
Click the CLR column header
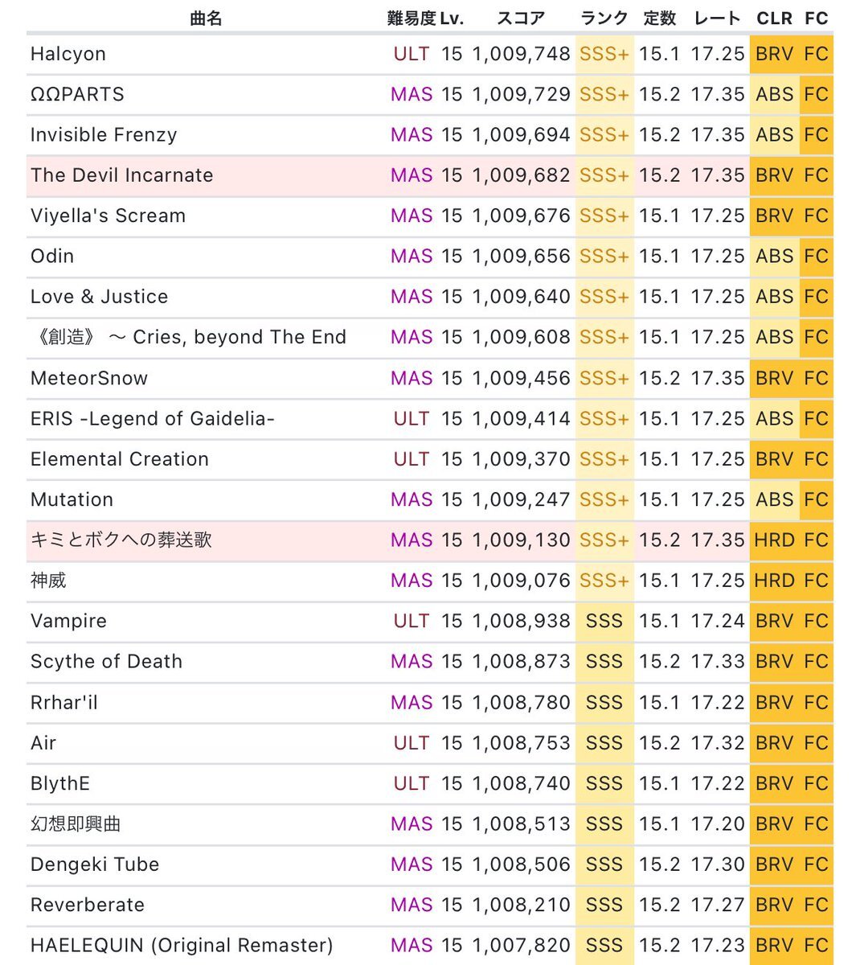774,18
